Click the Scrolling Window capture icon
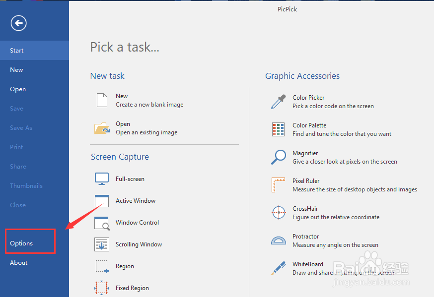 pos(102,244)
